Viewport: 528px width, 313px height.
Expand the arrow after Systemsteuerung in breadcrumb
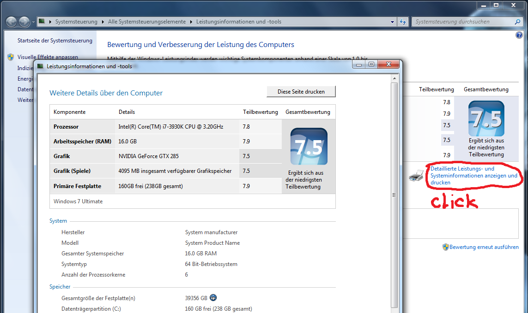(x=103, y=22)
